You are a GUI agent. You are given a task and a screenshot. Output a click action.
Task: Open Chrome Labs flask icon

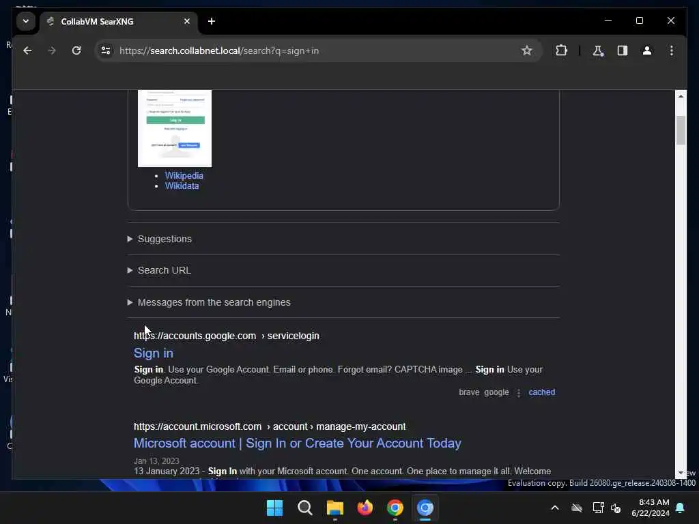tap(598, 50)
